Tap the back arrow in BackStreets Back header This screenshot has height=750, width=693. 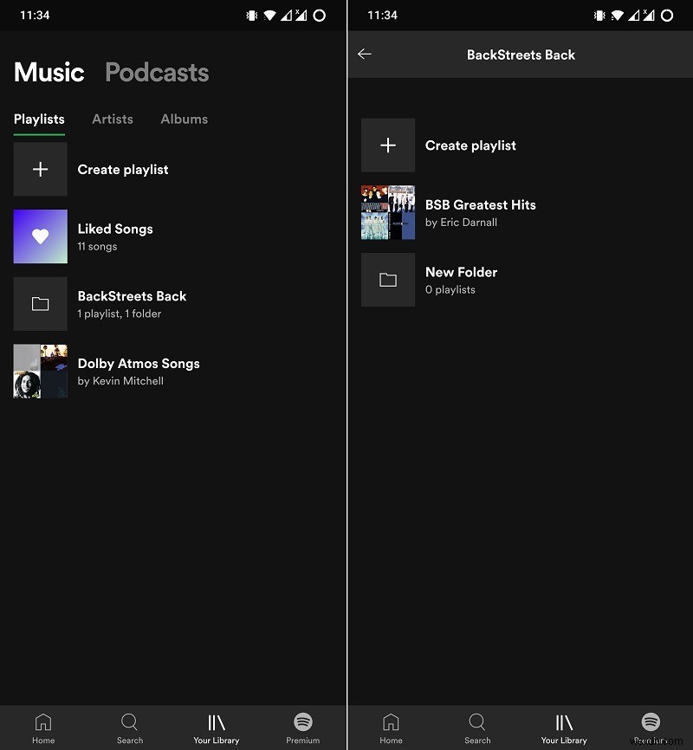click(x=365, y=54)
